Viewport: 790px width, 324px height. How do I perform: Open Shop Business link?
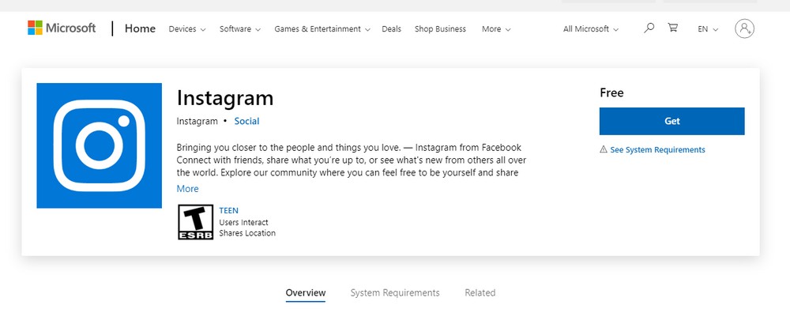(440, 29)
